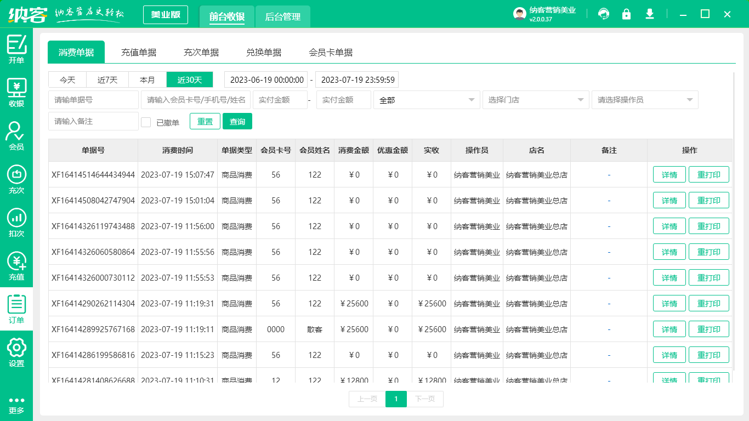Open the 会员 member management icon
The height and width of the screenshot is (421, 749).
16,134
